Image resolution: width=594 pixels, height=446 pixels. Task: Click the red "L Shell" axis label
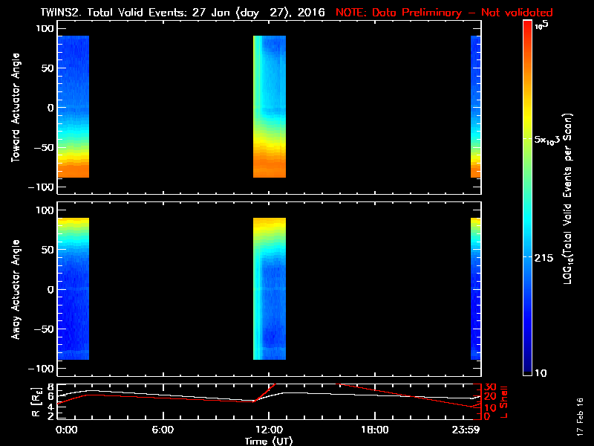tap(503, 402)
